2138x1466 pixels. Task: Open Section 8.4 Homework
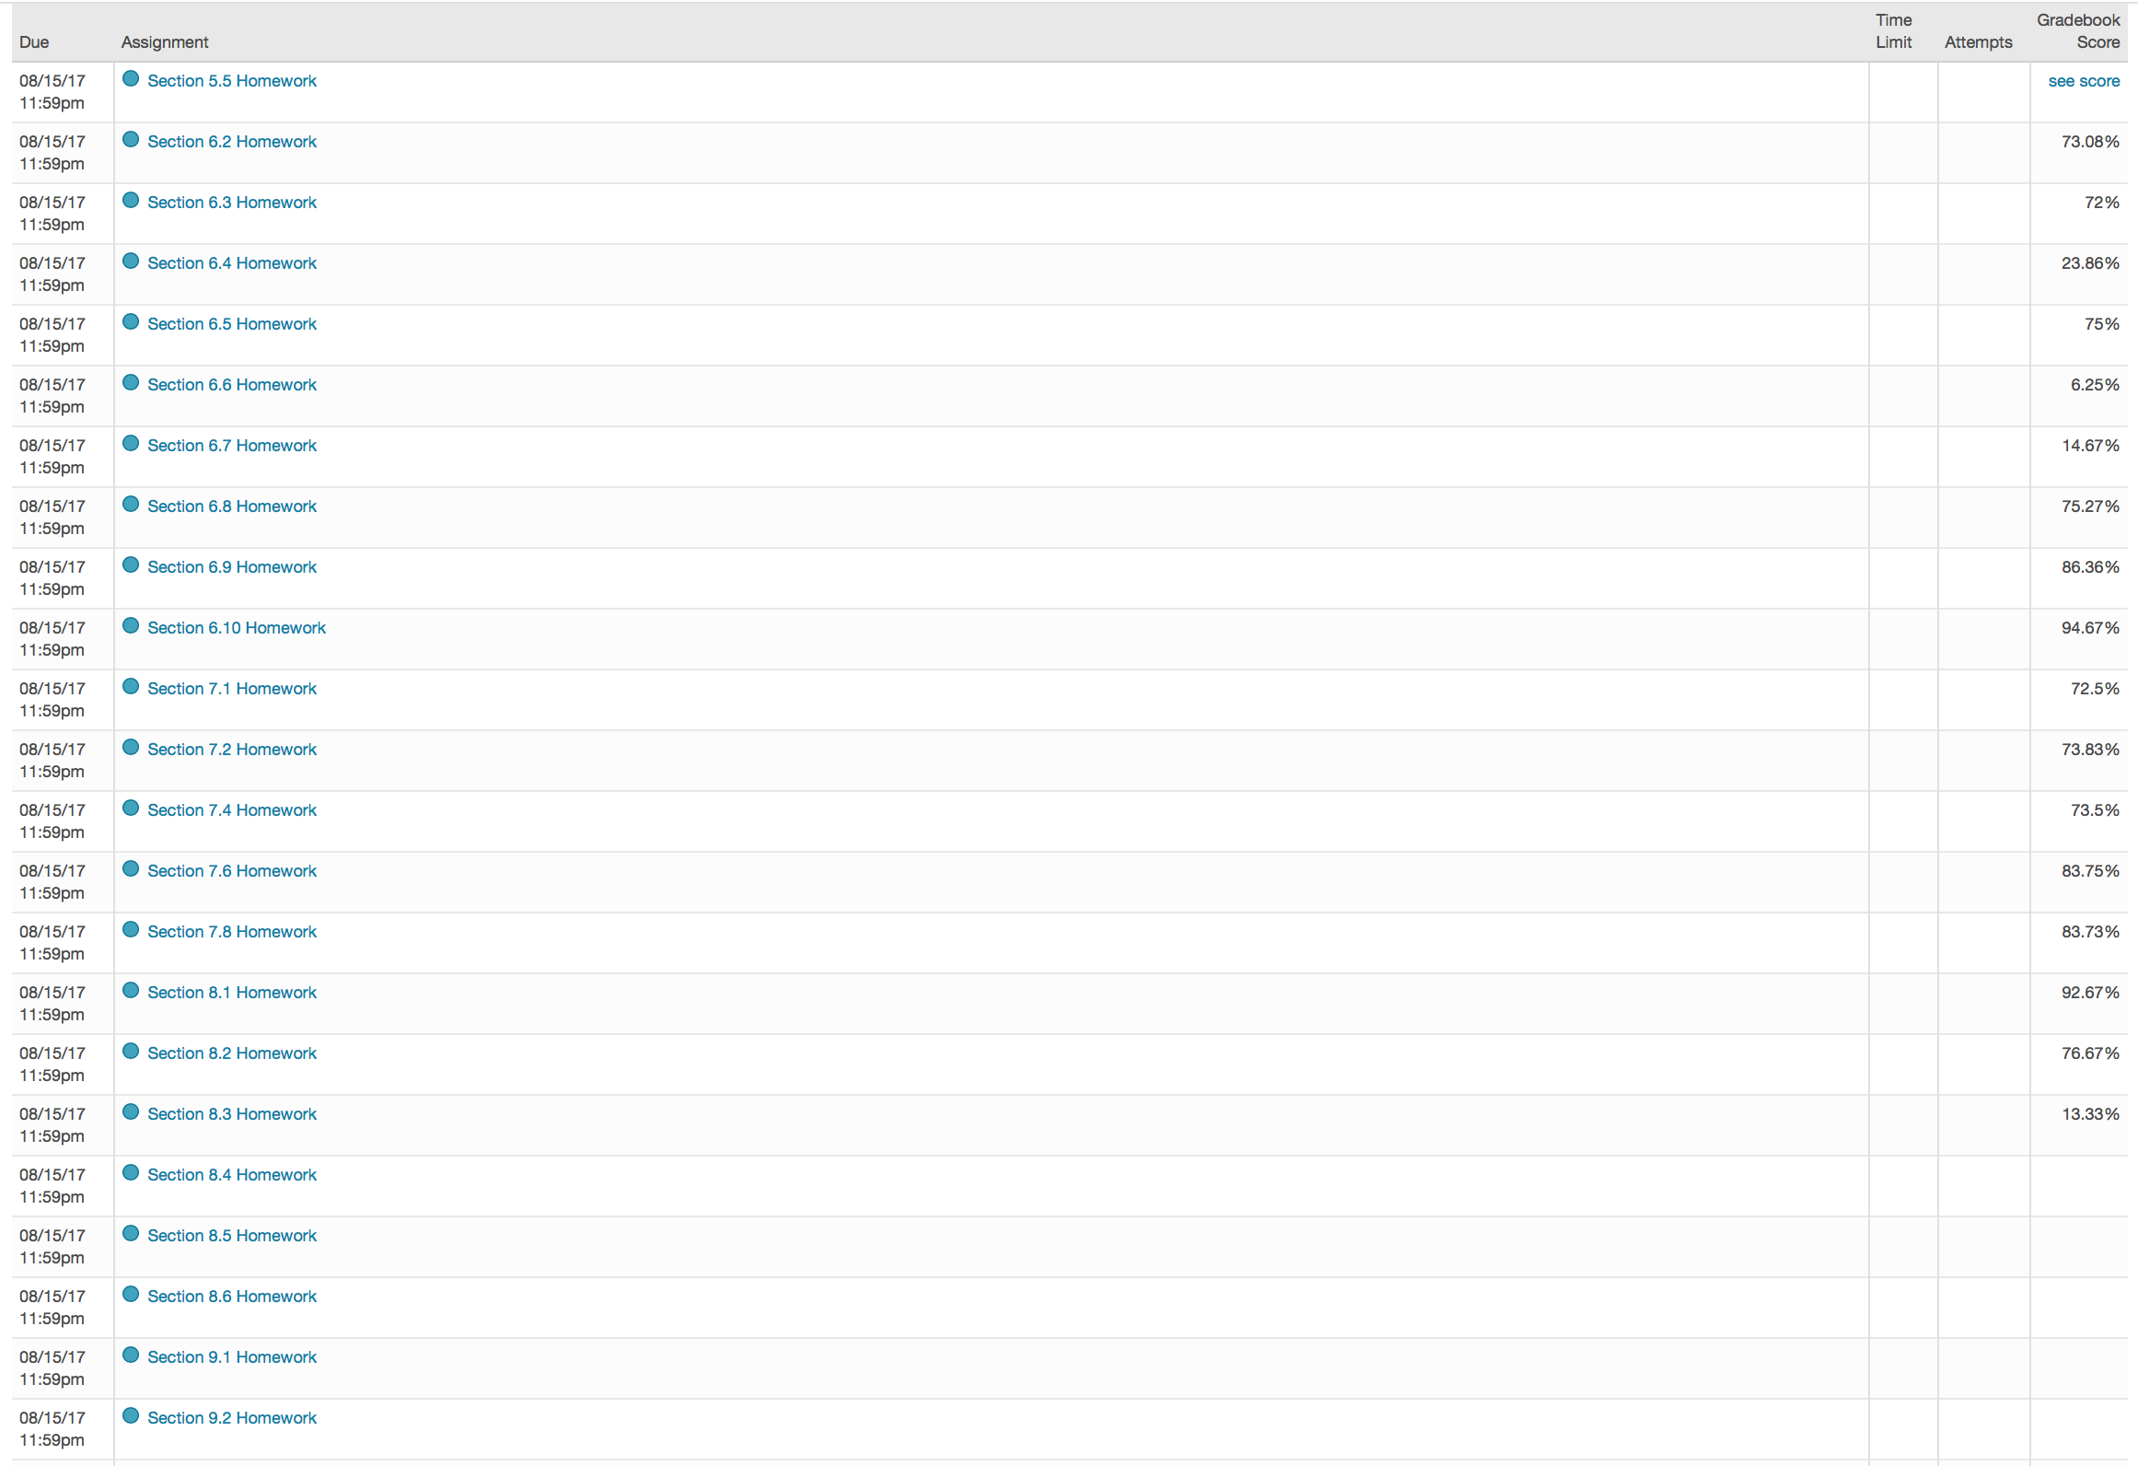pyautogui.click(x=232, y=1175)
